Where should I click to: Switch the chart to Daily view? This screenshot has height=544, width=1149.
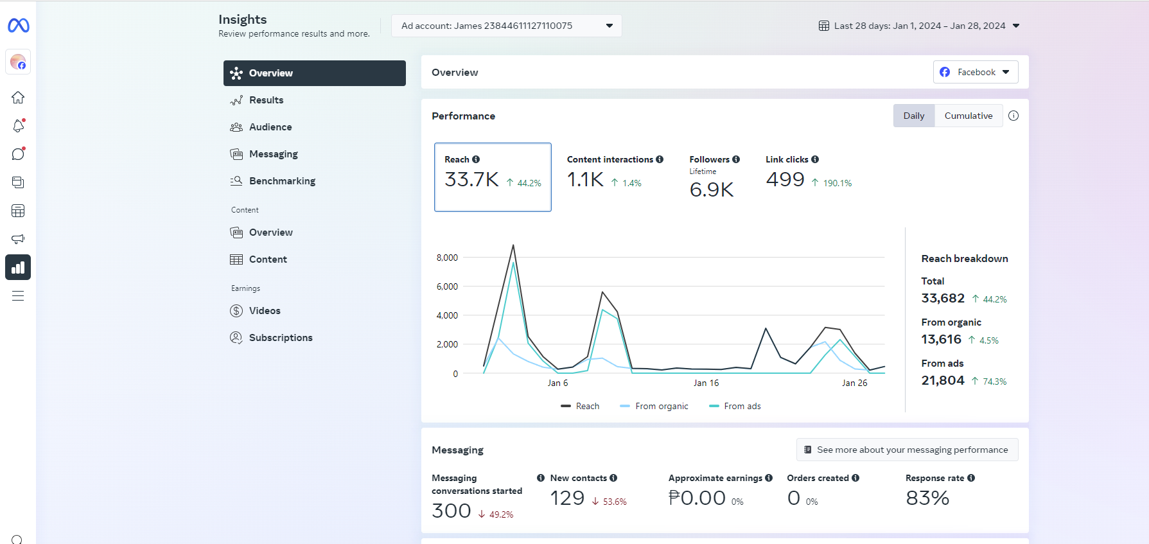tap(913, 116)
